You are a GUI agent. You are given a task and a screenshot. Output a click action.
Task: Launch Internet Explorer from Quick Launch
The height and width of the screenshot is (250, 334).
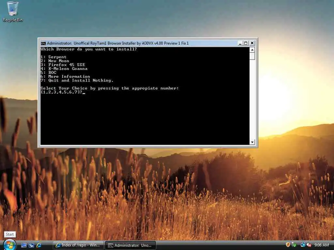click(x=39, y=245)
